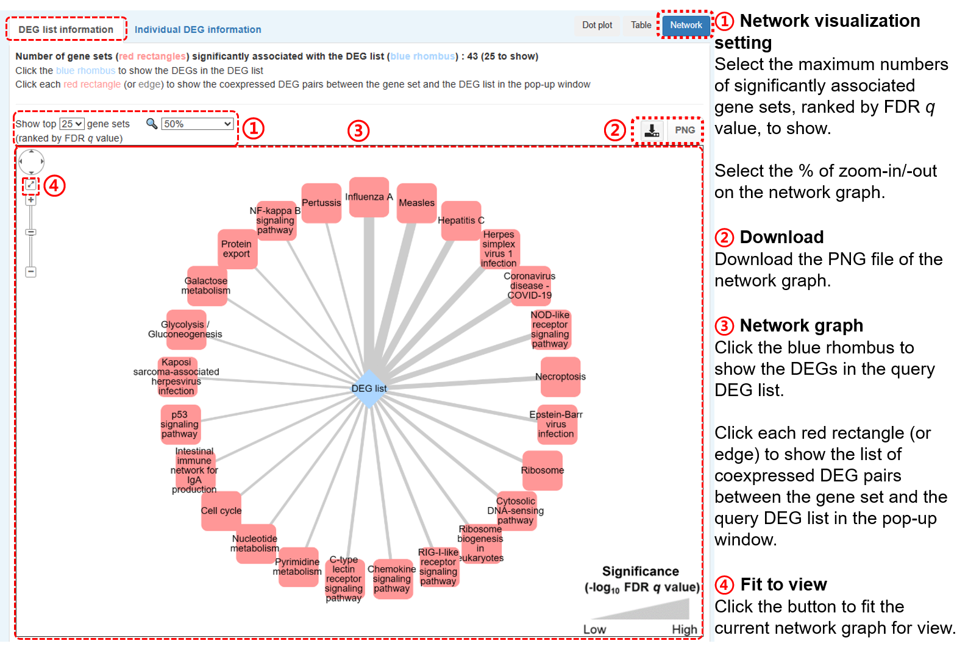Click the blue DEG list rhombus node

[369, 388]
